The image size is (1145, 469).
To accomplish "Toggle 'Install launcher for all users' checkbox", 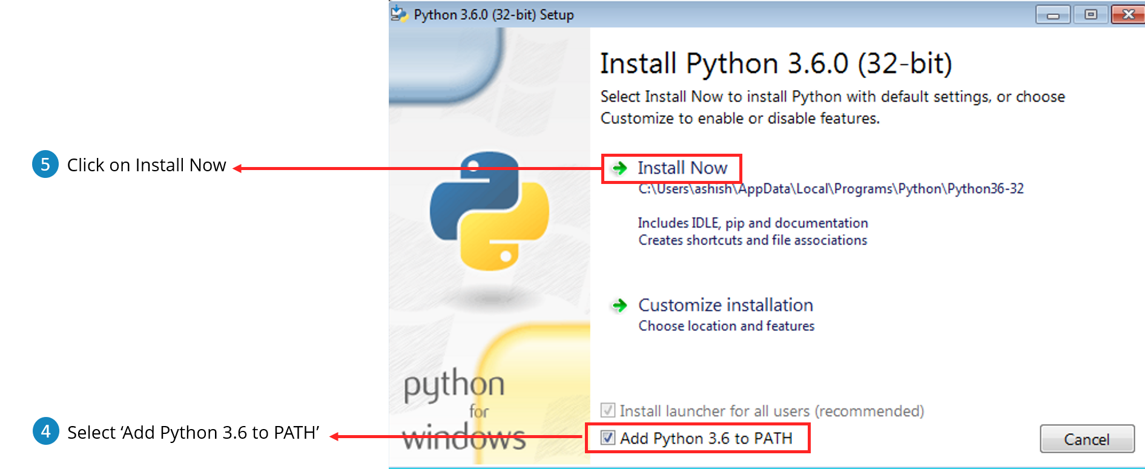I will point(608,410).
